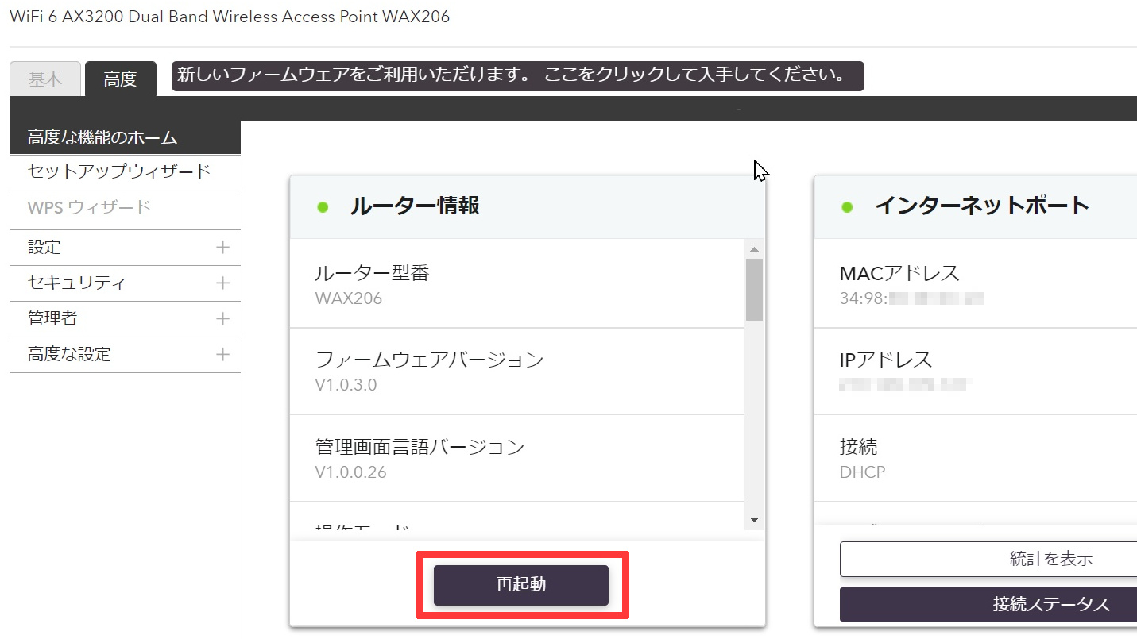The image size is (1137, 639).
Task: Click scrollbar up arrow in ルーター情報 panel
Action: [755, 250]
